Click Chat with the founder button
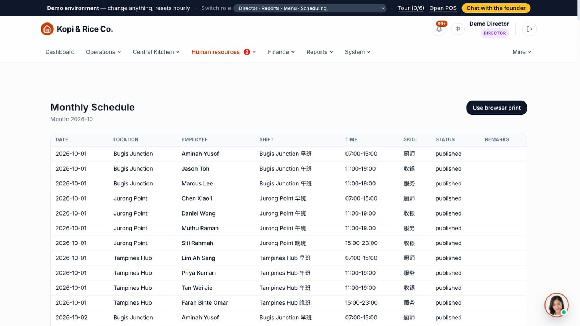This screenshot has height=326, width=580. [496, 8]
